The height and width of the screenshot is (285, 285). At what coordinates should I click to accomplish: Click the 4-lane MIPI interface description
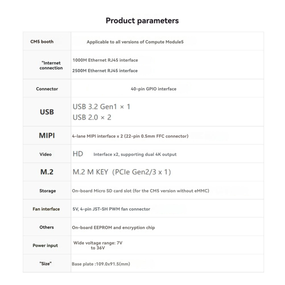[x=130, y=136]
